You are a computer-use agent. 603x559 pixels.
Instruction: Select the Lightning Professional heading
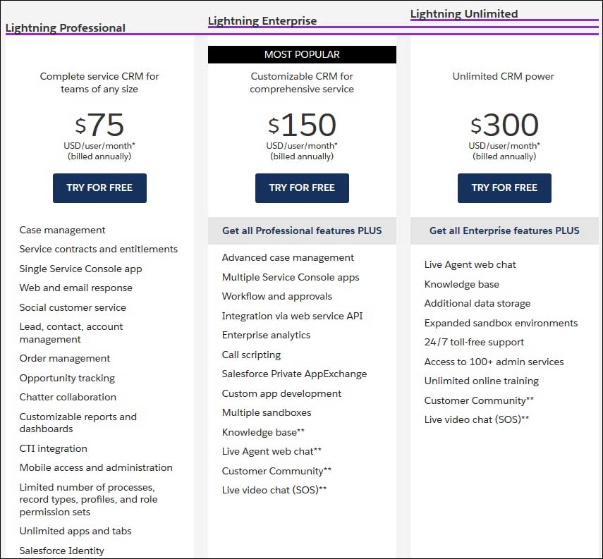click(x=66, y=28)
